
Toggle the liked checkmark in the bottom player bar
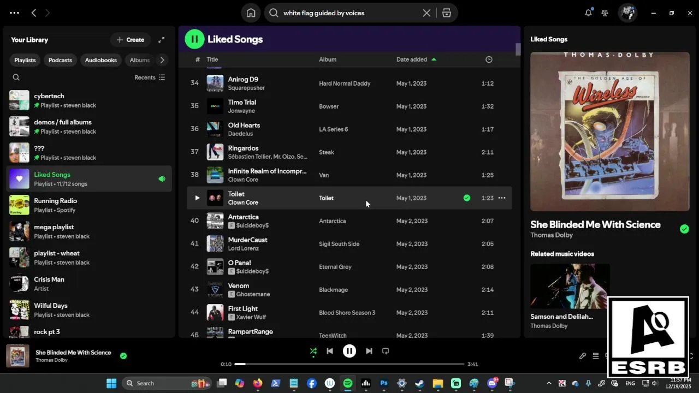coord(123,356)
